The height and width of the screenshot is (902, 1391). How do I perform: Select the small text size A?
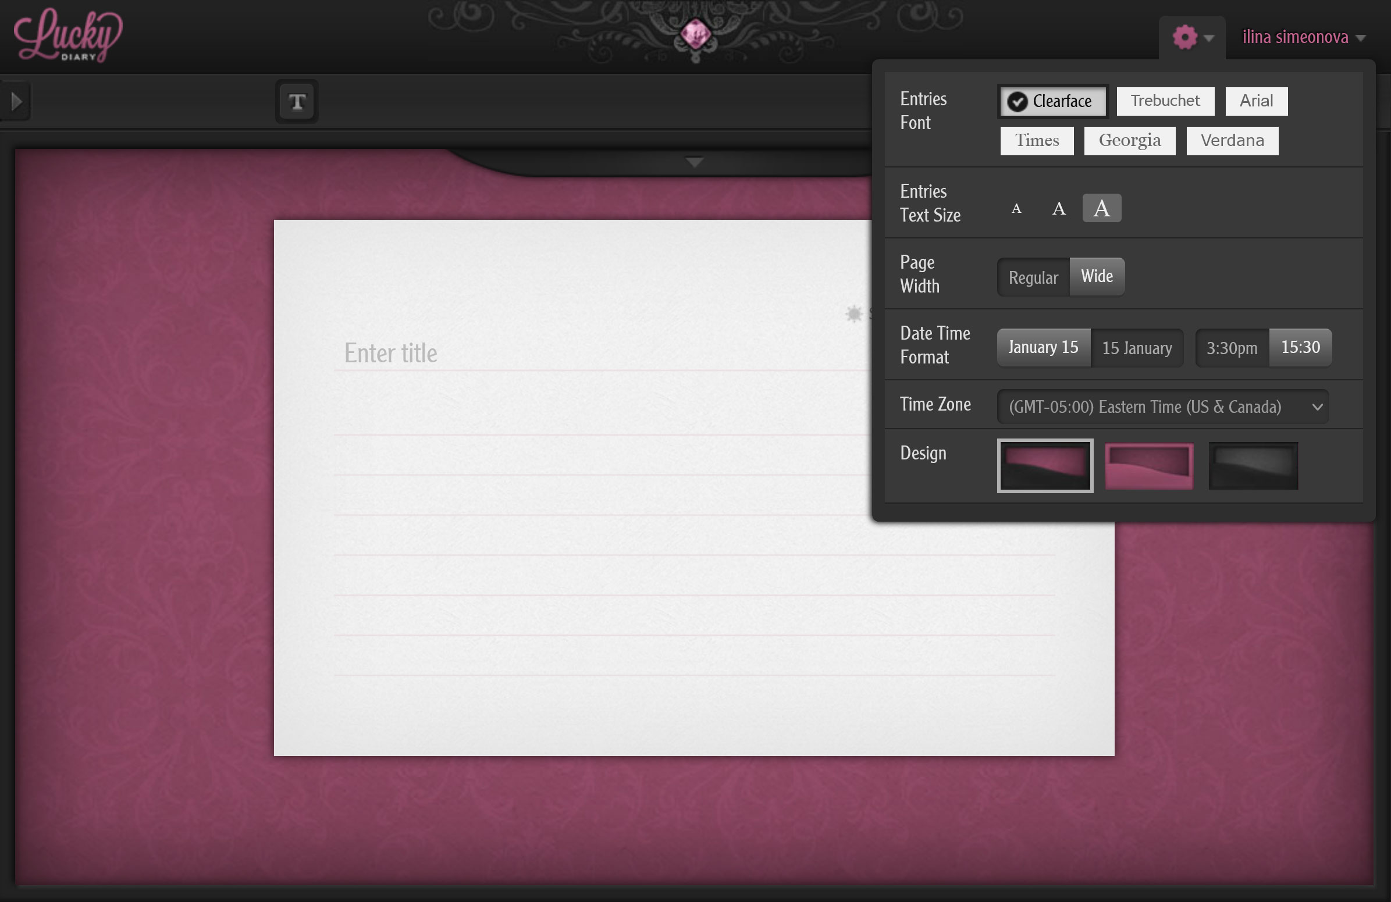coord(1016,209)
